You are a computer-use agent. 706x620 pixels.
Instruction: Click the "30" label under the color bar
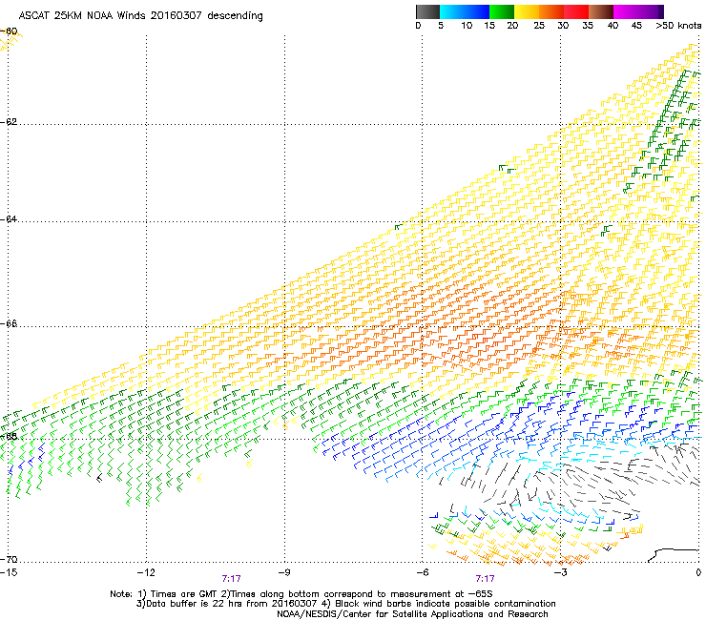click(x=563, y=25)
